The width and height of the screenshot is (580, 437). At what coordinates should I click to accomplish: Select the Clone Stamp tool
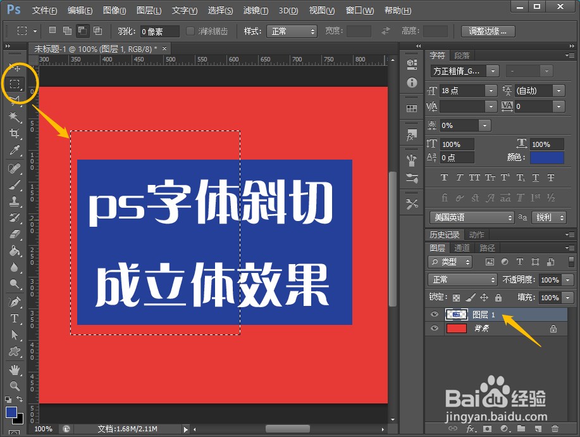point(14,202)
